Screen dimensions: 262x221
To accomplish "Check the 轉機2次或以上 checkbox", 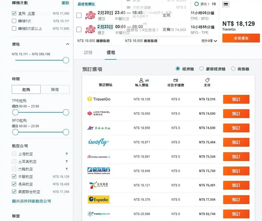I will click(x=14, y=28).
